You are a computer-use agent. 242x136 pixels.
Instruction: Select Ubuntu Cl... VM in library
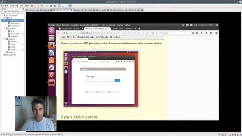(14, 26)
